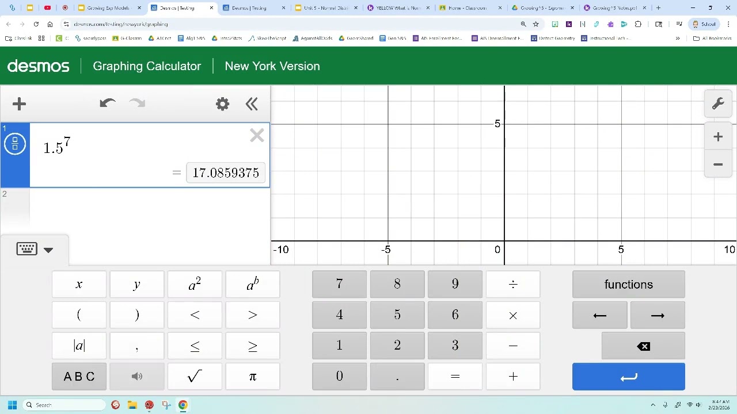Viewport: 737px width, 414px height.
Task: Move cursor right with arrow key
Action: tap(658, 315)
